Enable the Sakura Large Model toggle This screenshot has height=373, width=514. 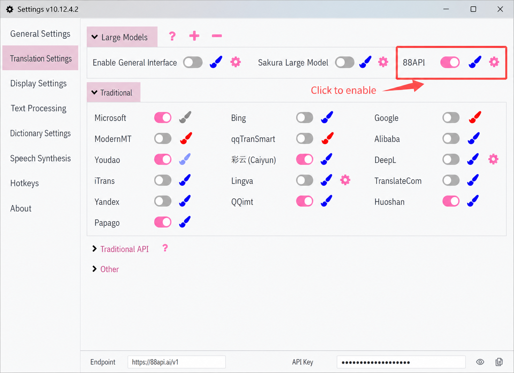pos(345,63)
